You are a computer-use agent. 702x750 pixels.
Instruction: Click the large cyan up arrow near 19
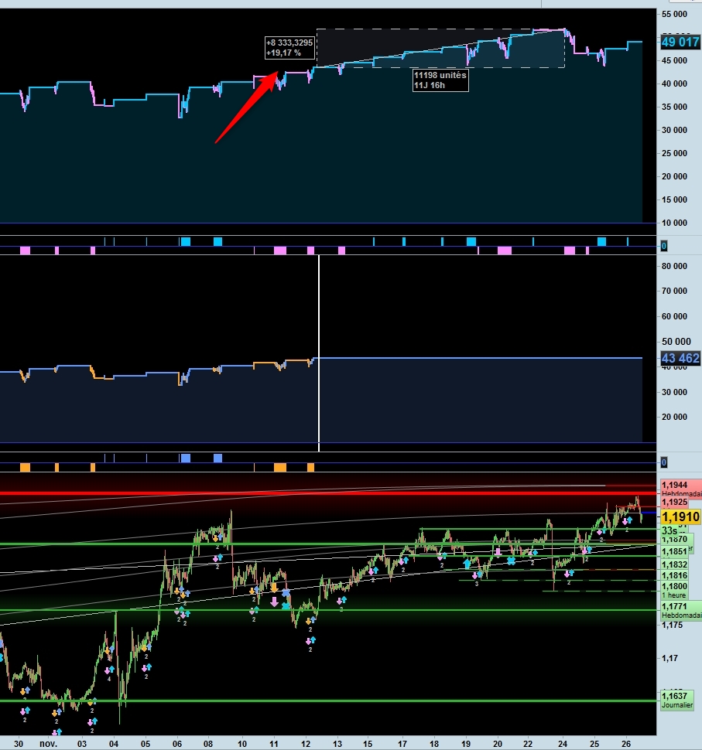click(467, 564)
